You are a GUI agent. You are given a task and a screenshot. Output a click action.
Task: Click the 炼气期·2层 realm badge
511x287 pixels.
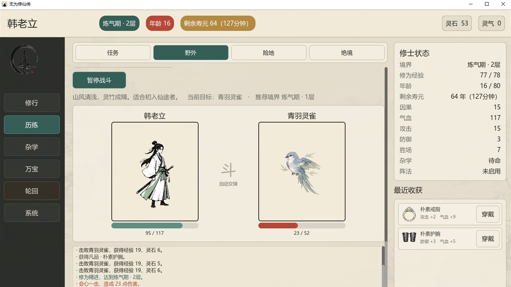pyautogui.click(x=119, y=23)
